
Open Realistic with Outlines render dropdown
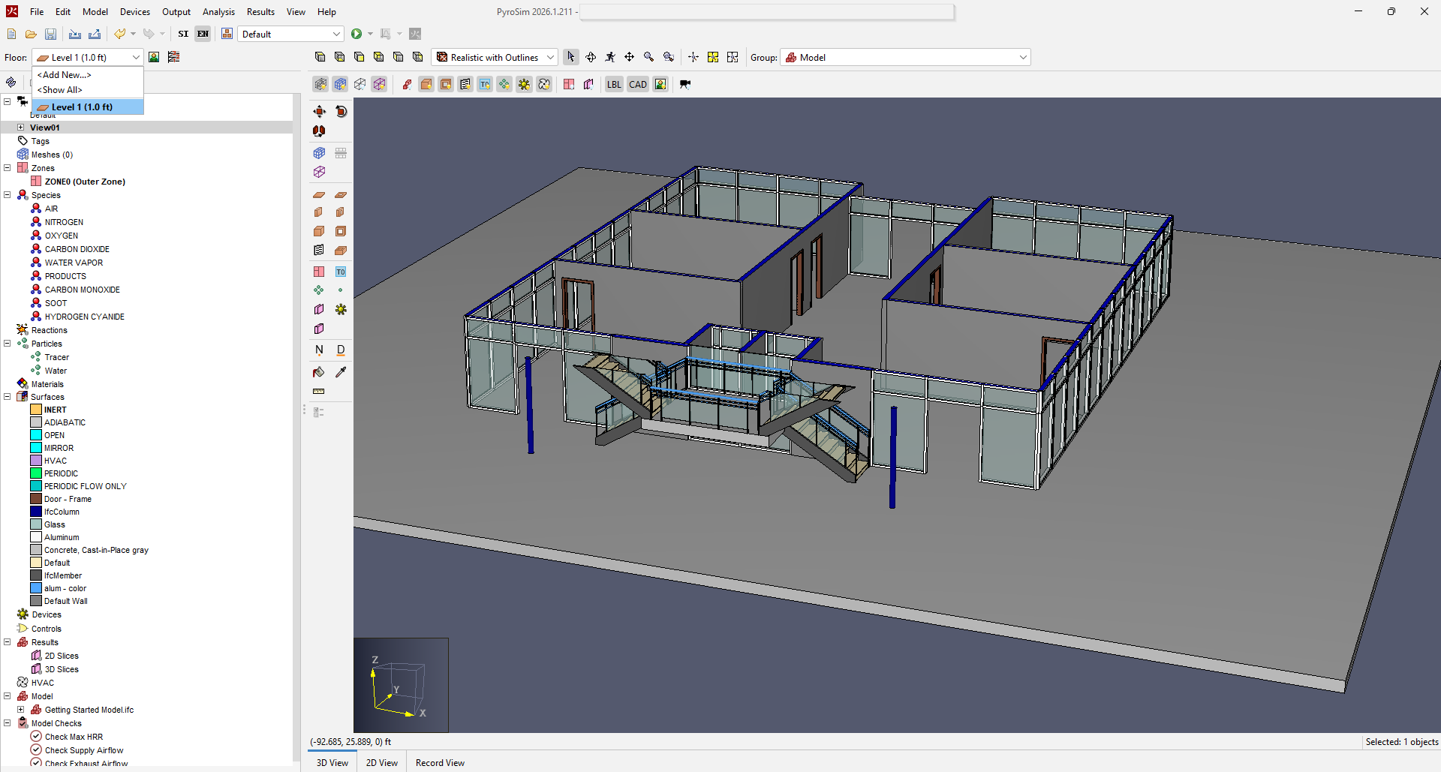click(495, 57)
